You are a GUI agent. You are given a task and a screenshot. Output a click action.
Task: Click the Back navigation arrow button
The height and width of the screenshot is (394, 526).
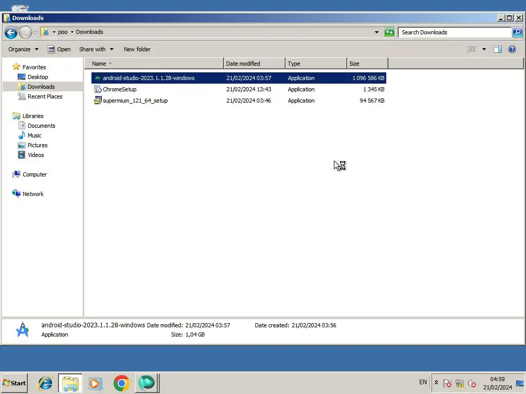coord(11,32)
